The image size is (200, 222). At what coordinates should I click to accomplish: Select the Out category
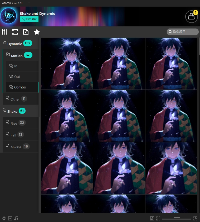[22, 77]
